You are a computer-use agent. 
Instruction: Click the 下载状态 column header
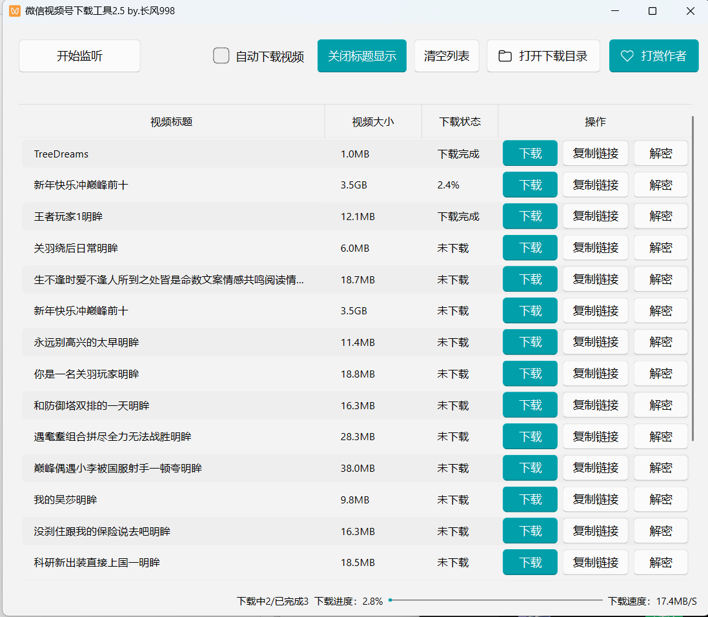coord(460,121)
